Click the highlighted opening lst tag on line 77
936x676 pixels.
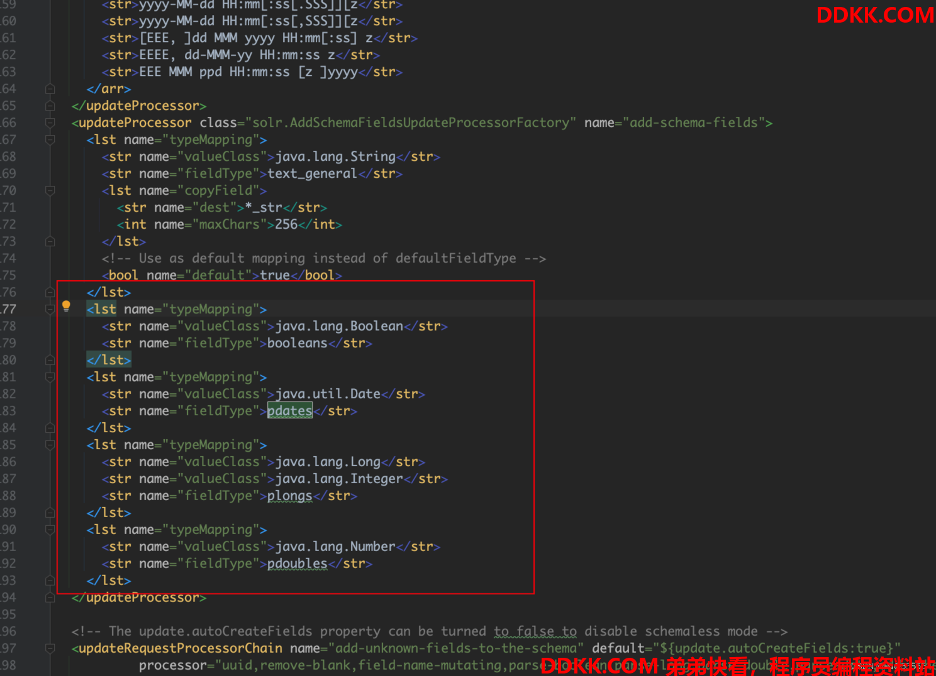pos(101,309)
